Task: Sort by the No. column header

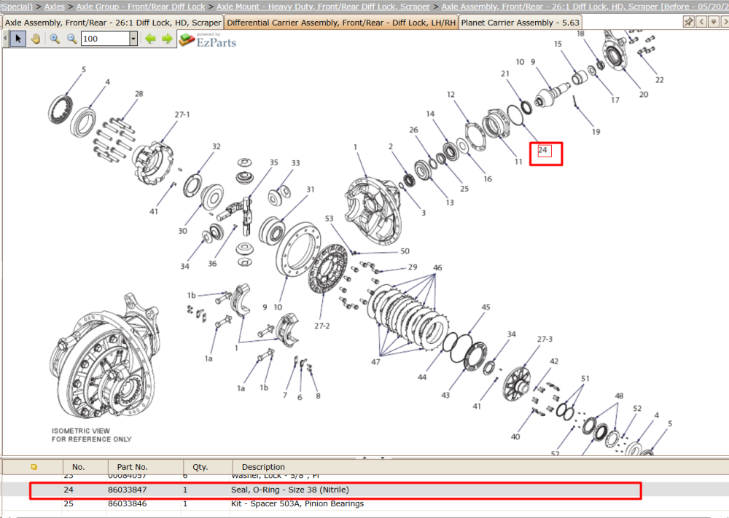Action: 79,467
